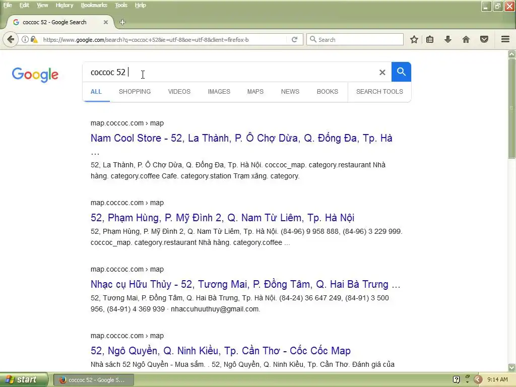Expand hidden tray icons arrow
The height and width of the screenshot is (387, 516).
478,380
